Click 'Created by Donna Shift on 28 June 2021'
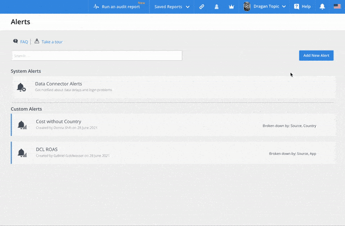The width and height of the screenshot is (345, 226). coord(67,128)
